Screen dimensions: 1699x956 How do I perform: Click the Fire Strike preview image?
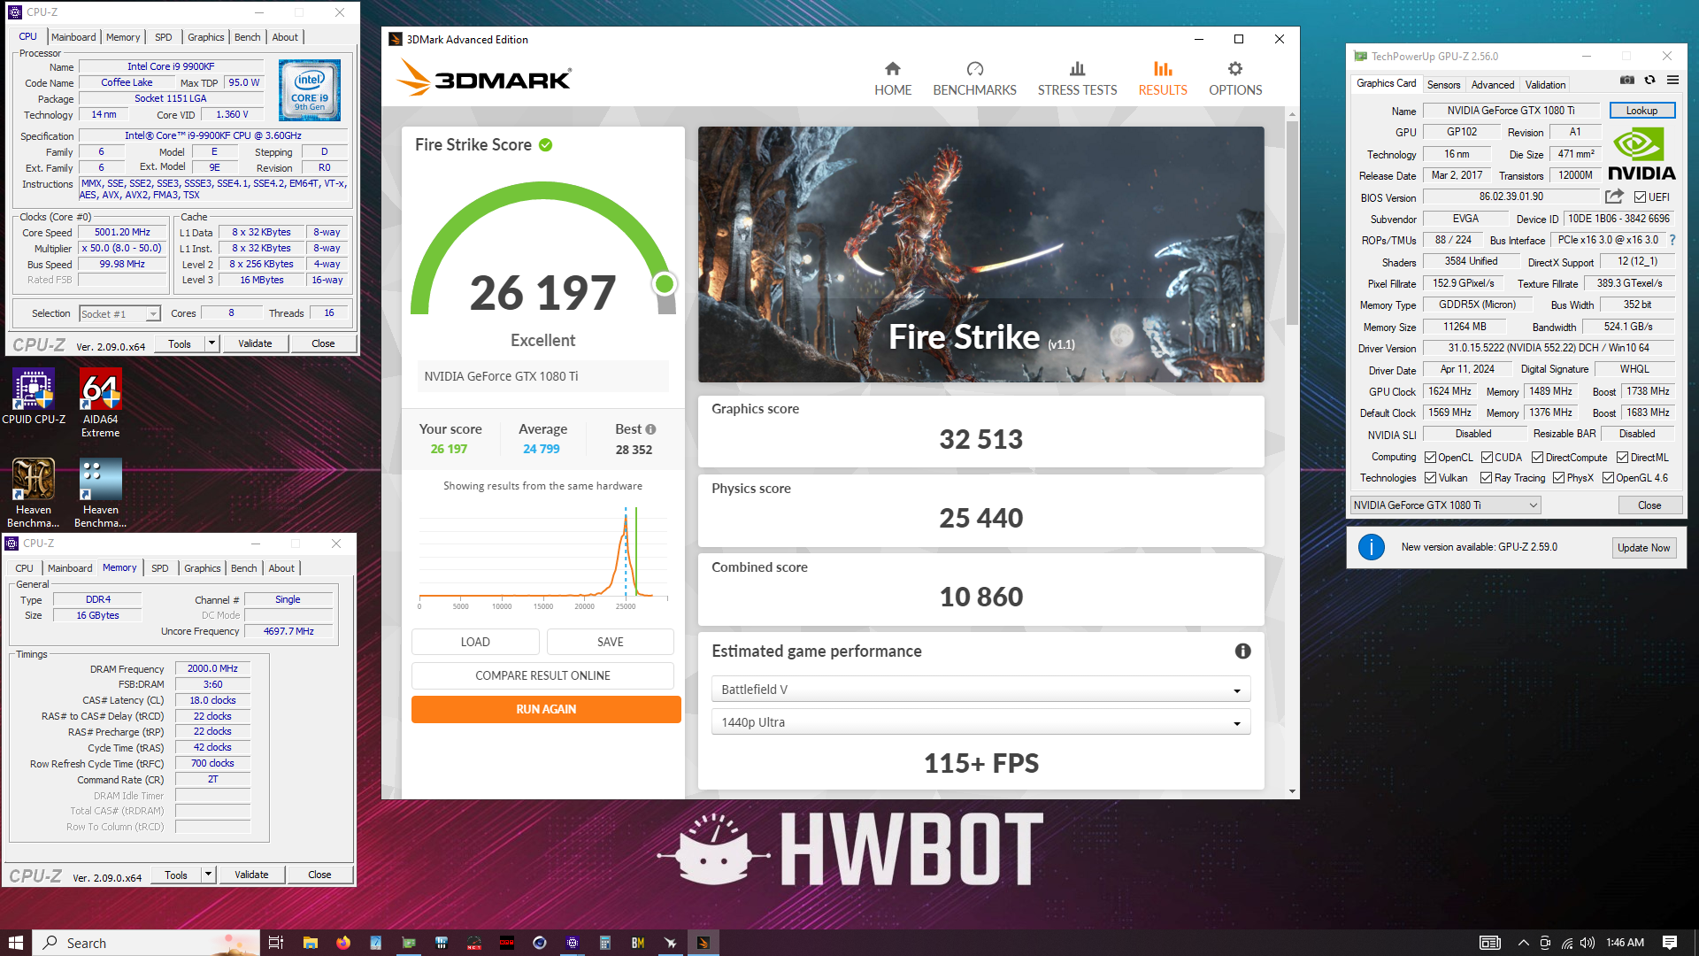tap(980, 254)
